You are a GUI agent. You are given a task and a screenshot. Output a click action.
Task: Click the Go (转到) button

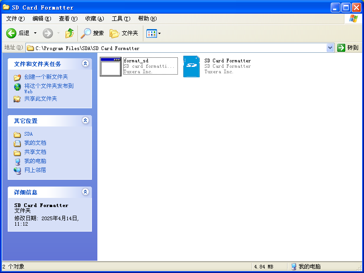pos(348,48)
